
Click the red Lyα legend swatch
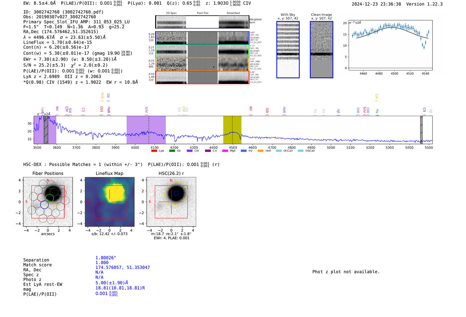(154, 151)
